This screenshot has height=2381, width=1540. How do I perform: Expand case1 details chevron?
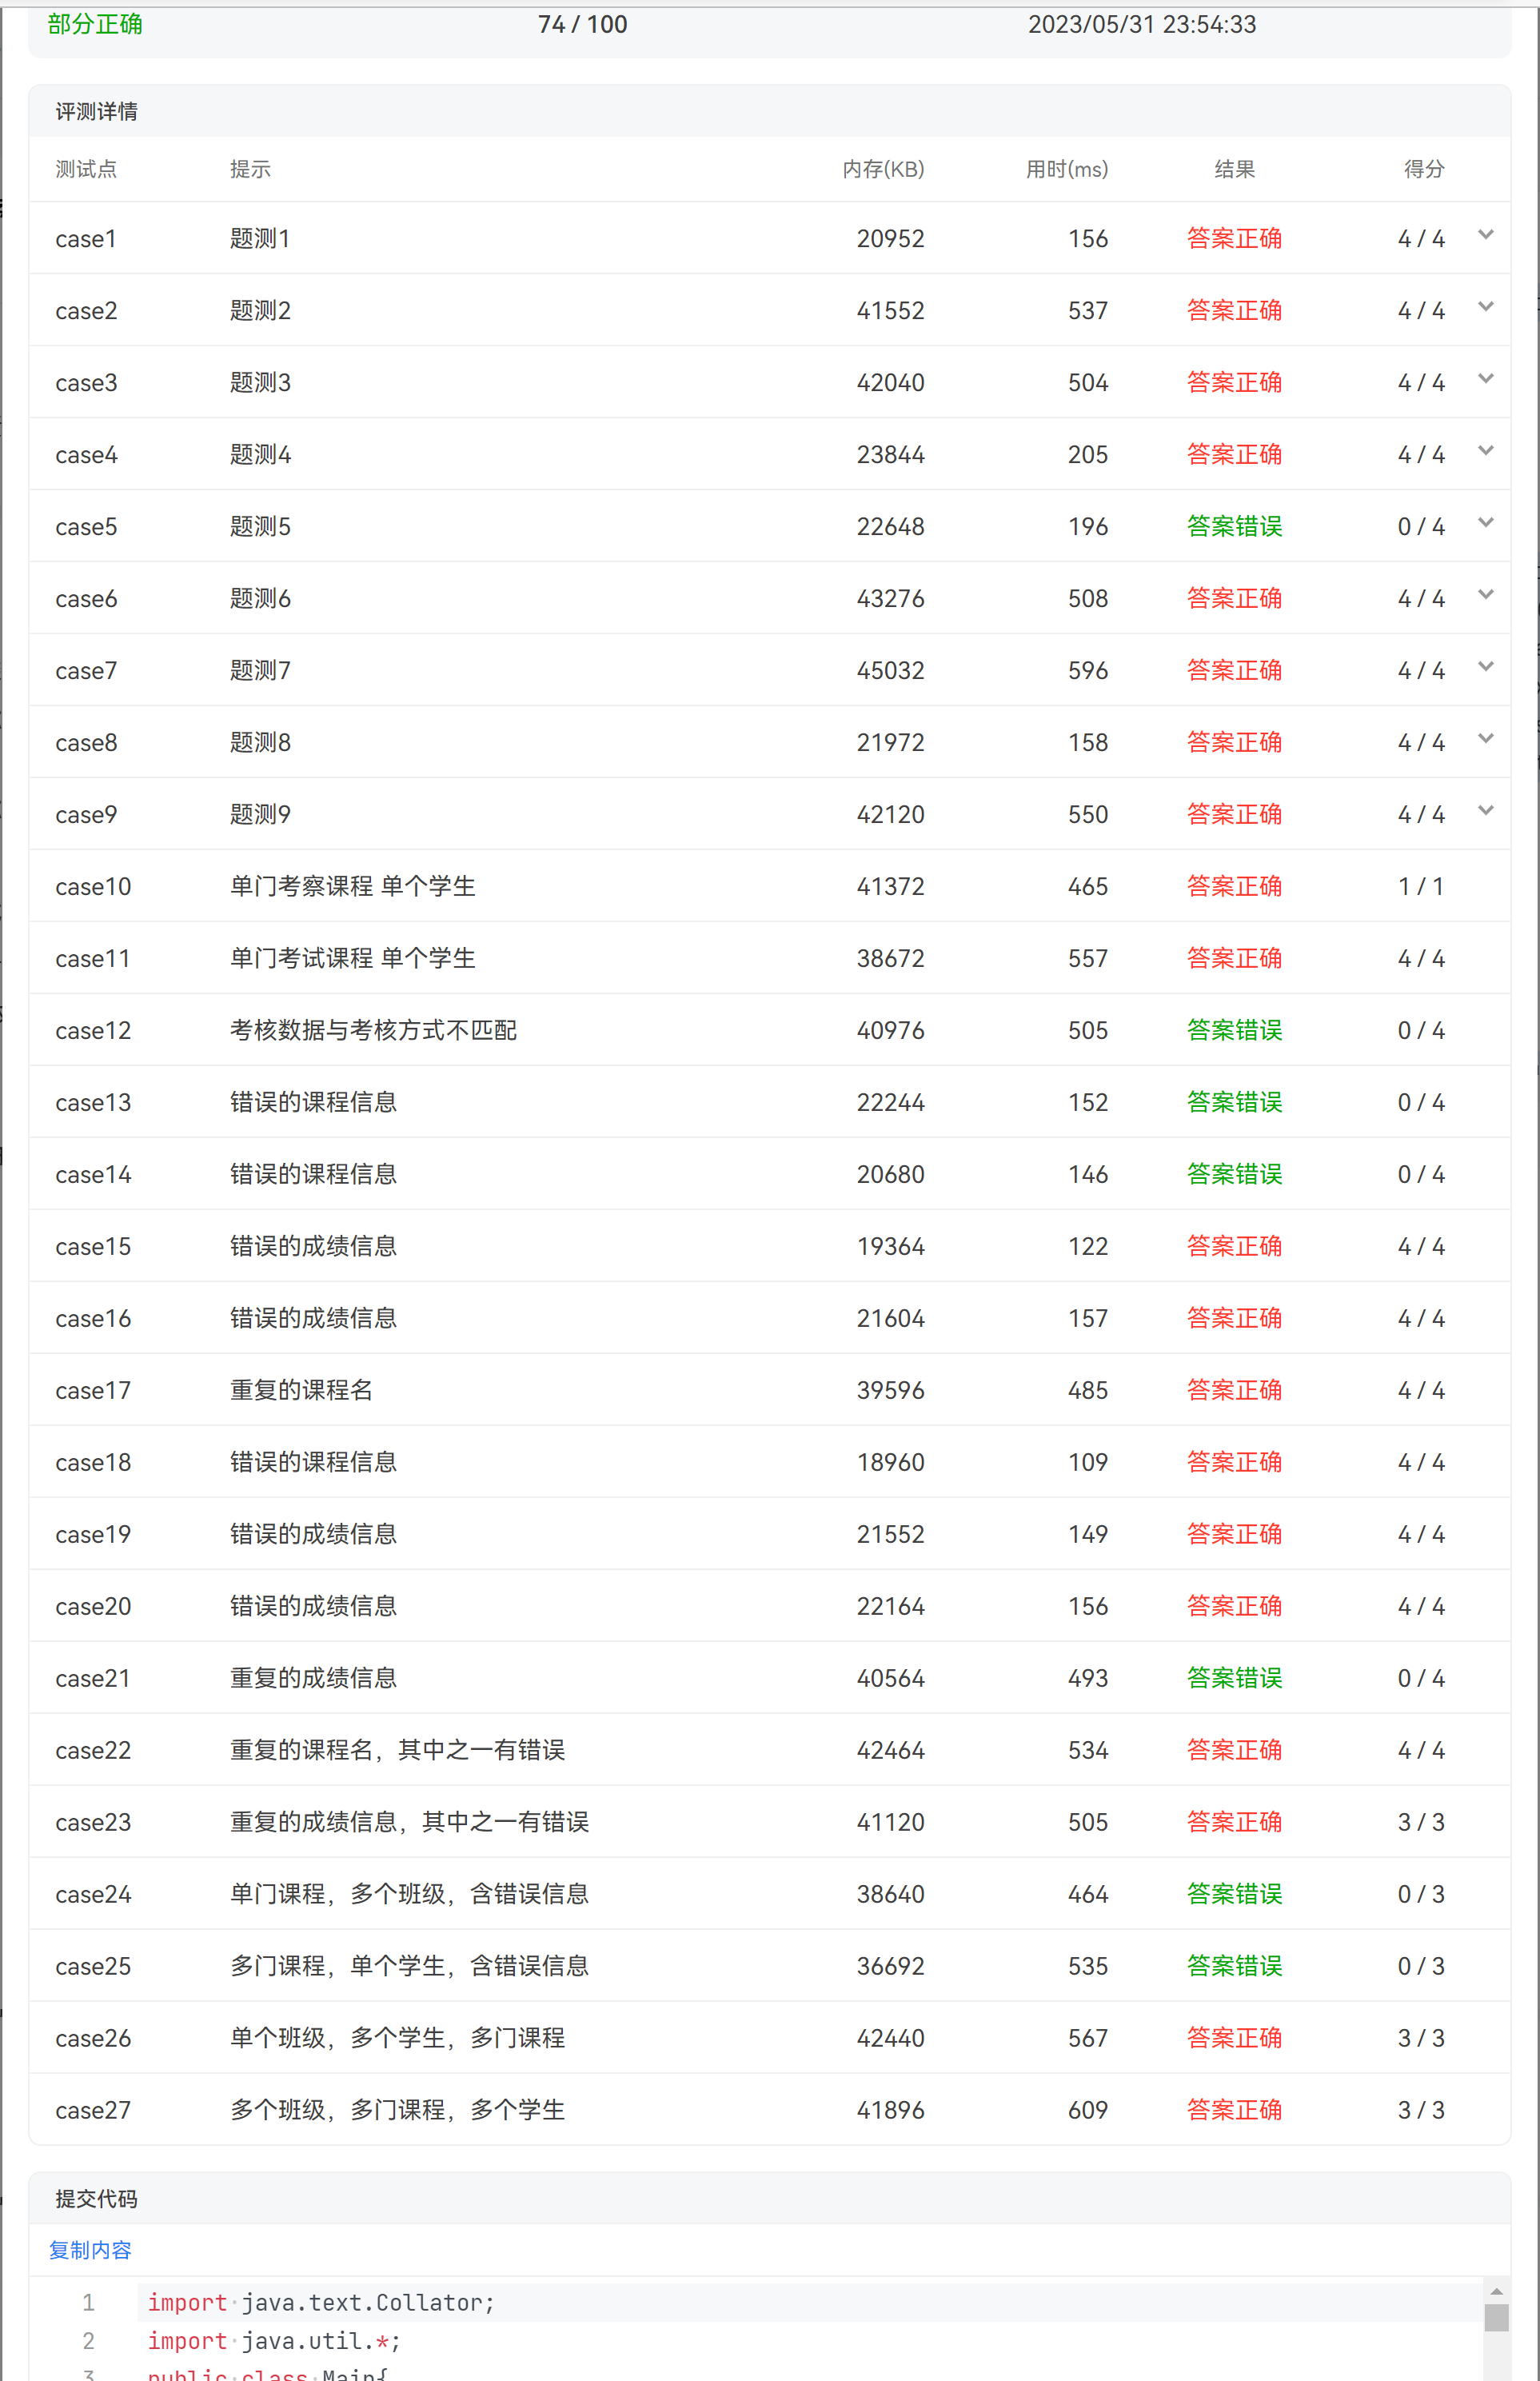(1485, 235)
